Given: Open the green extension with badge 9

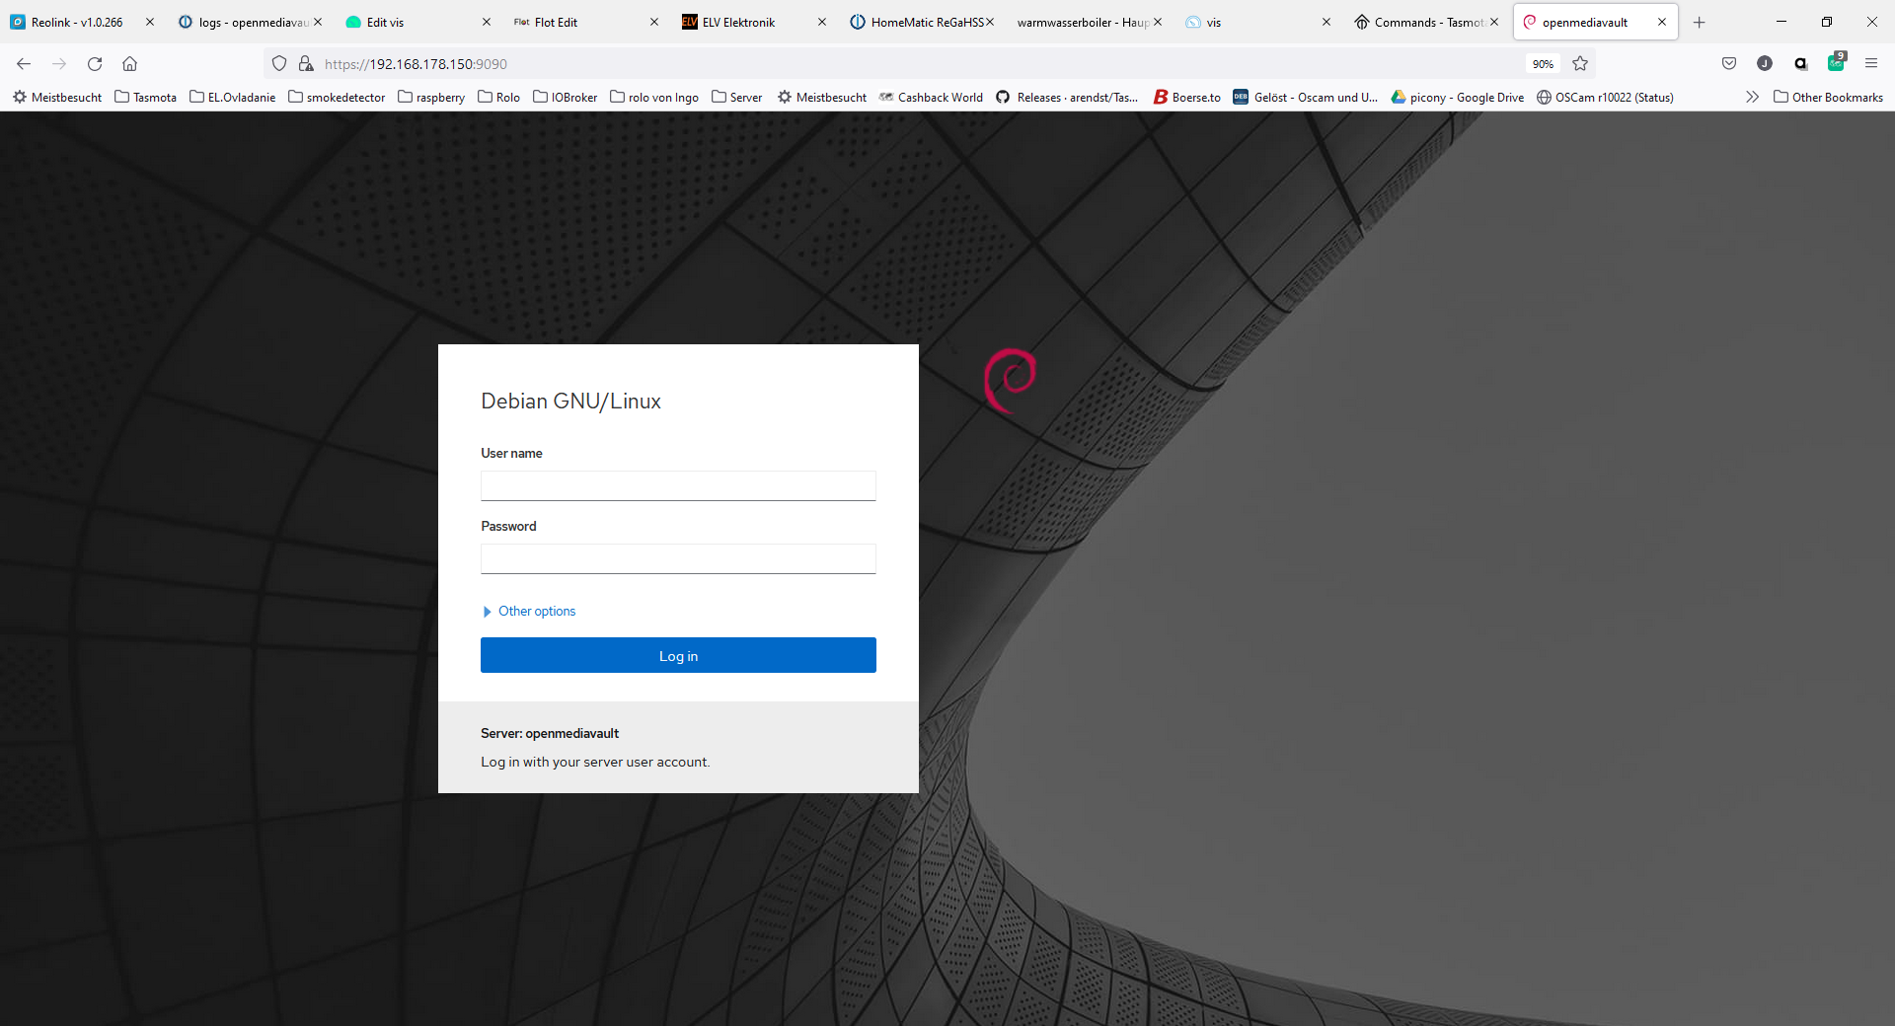Looking at the screenshot, I should pyautogui.click(x=1836, y=63).
